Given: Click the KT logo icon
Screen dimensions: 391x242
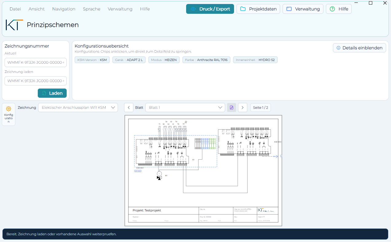Looking at the screenshot, I should [14, 25].
